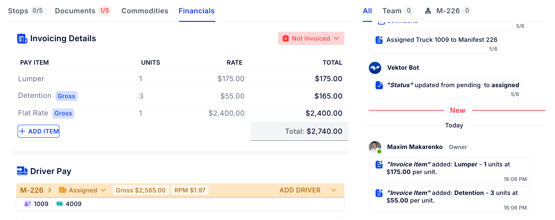This screenshot has height=220, width=555.
Task: Click the ADD ITEM button
Action: coord(38,131)
